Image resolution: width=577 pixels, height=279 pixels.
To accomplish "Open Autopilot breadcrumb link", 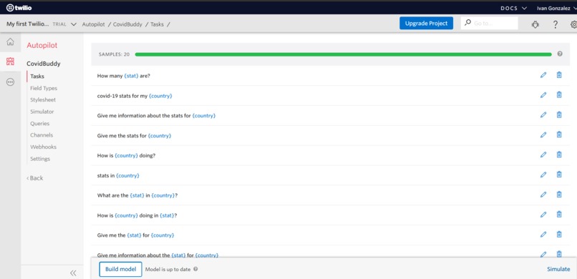I will [x=93, y=24].
